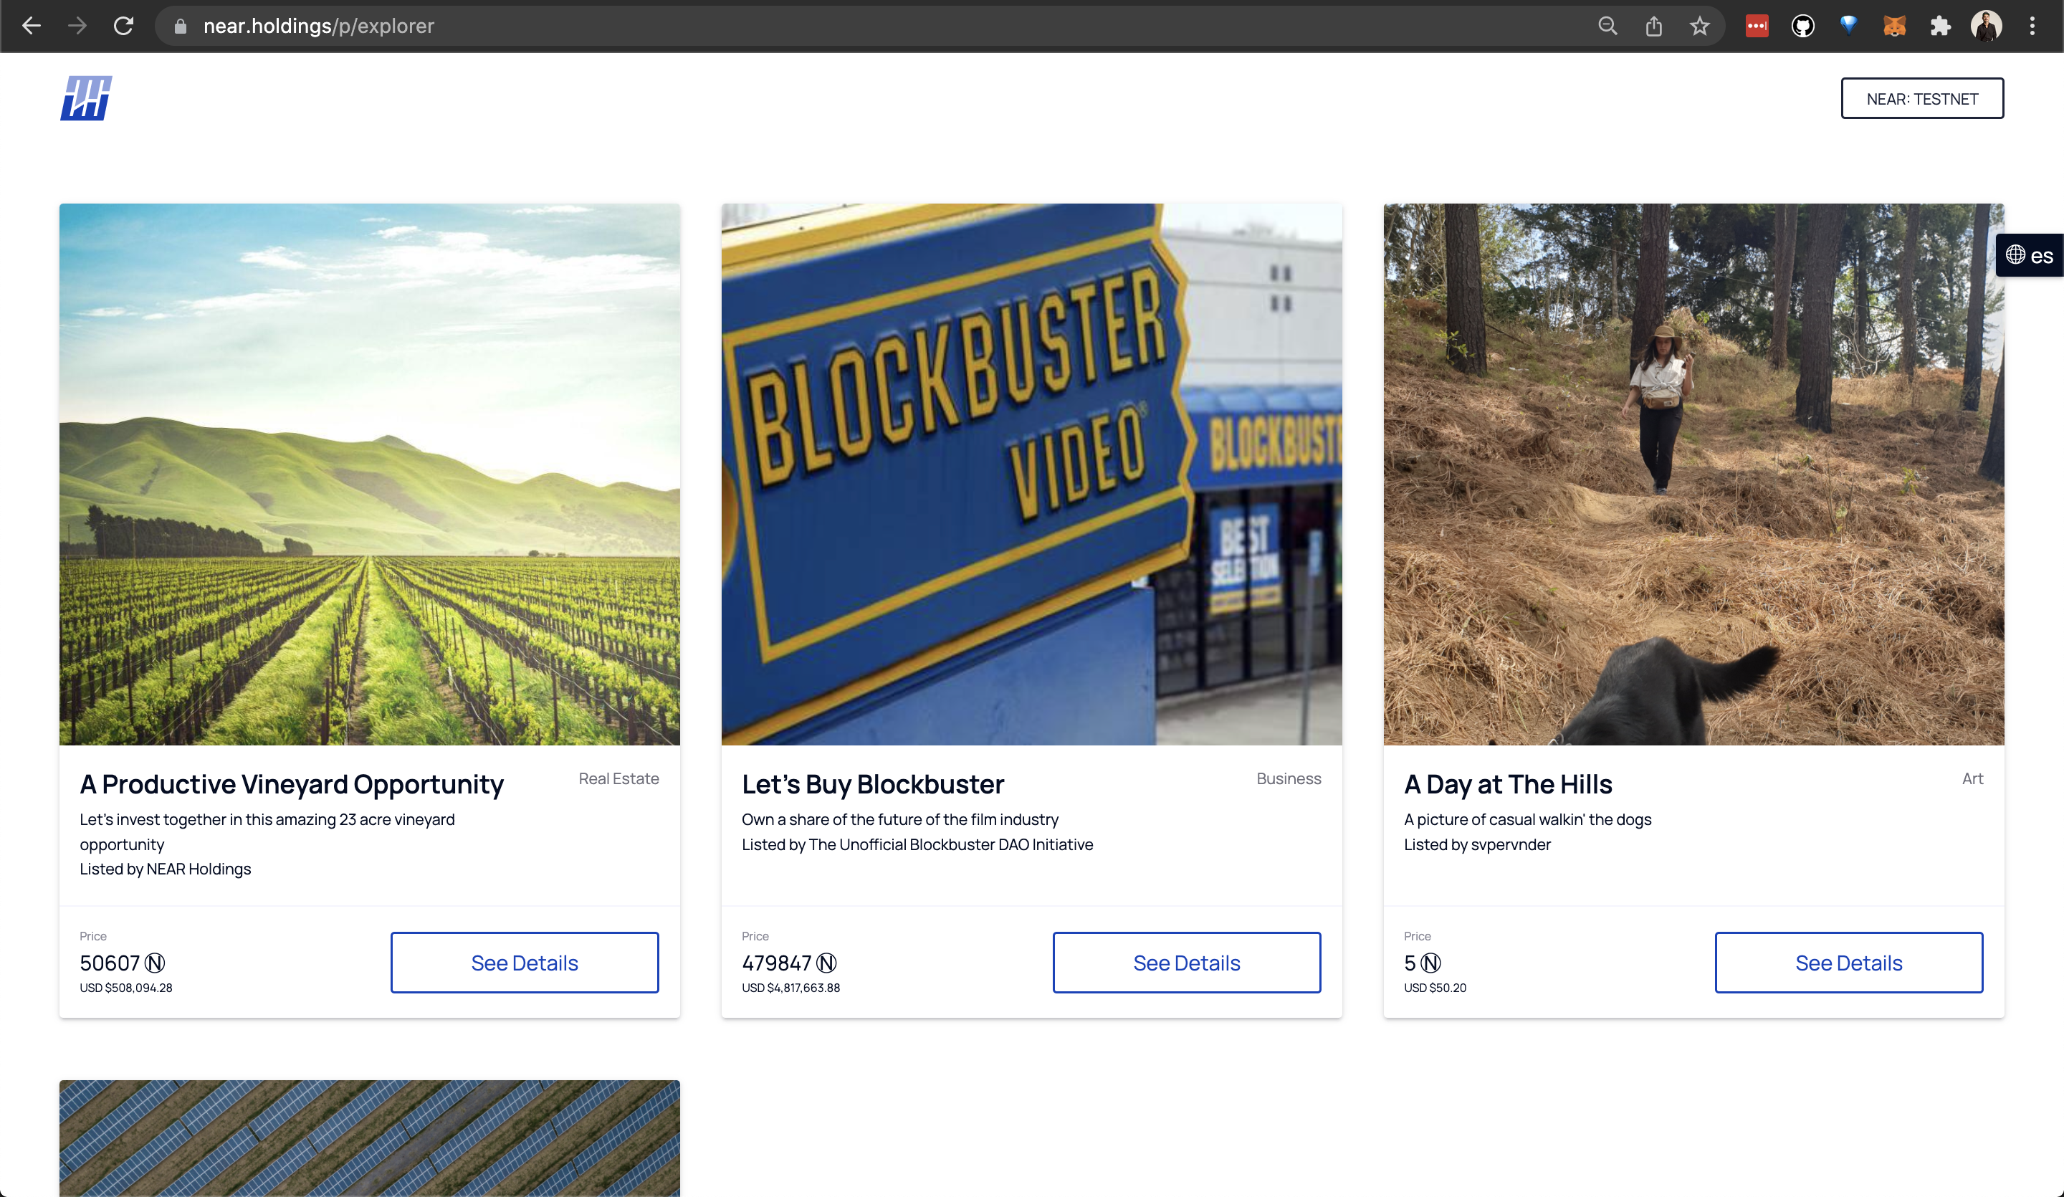2064x1197 pixels.
Task: Open the browser profile avatar
Action: pos(1986,27)
